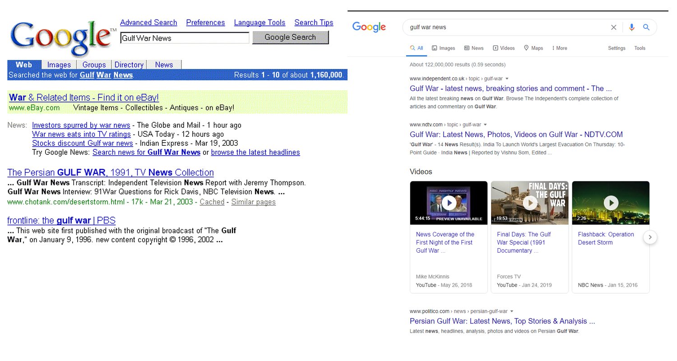Image resolution: width=677 pixels, height=361 pixels.
Task: Start voice search with the microphone icon
Action: [x=631, y=27]
